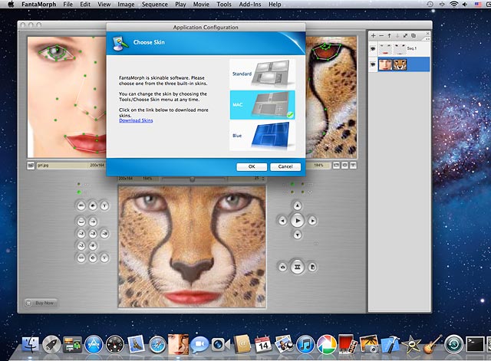Select the cheetah thumbnail in the sequence list
The image size is (491, 361).
click(400, 64)
